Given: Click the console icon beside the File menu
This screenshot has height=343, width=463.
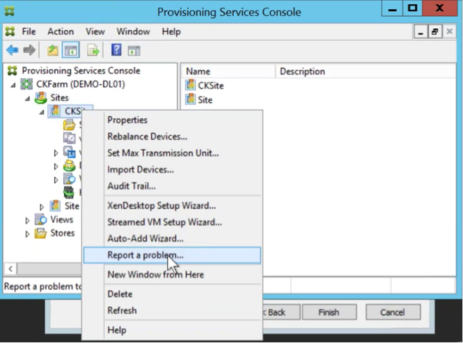Looking at the screenshot, I should 10,31.
